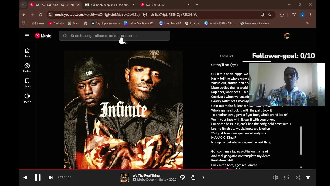Click the search magnifier icon

(x=65, y=36)
